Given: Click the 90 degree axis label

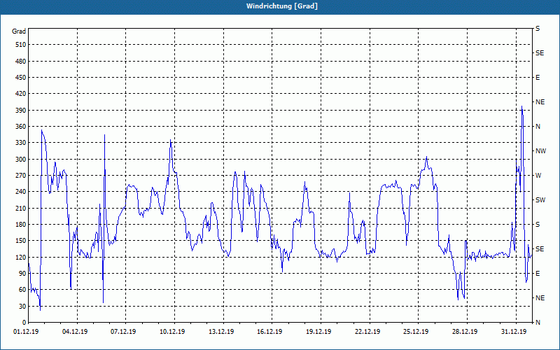Looking at the screenshot, I should pyautogui.click(x=22, y=274).
